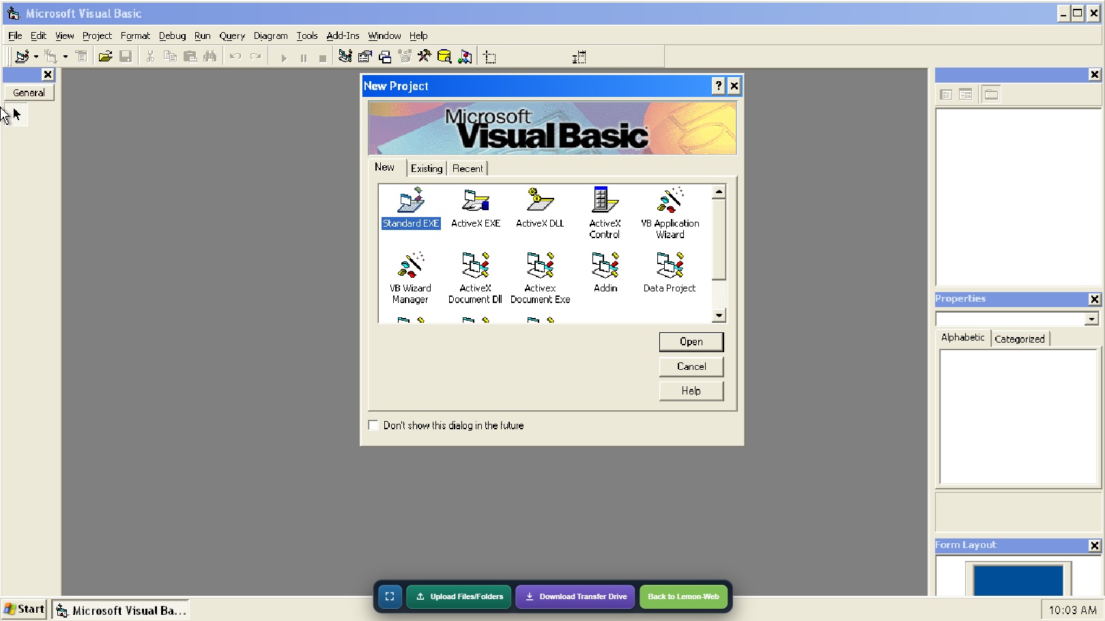This screenshot has height=621, width=1105.
Task: Open the Query menu
Action: tap(232, 35)
